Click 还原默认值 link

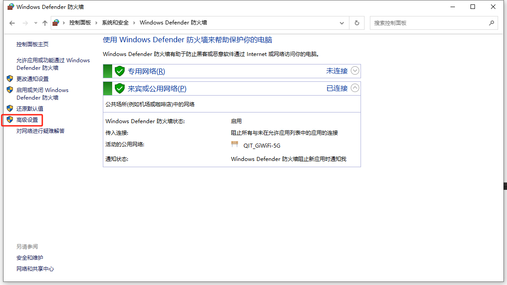(30, 108)
